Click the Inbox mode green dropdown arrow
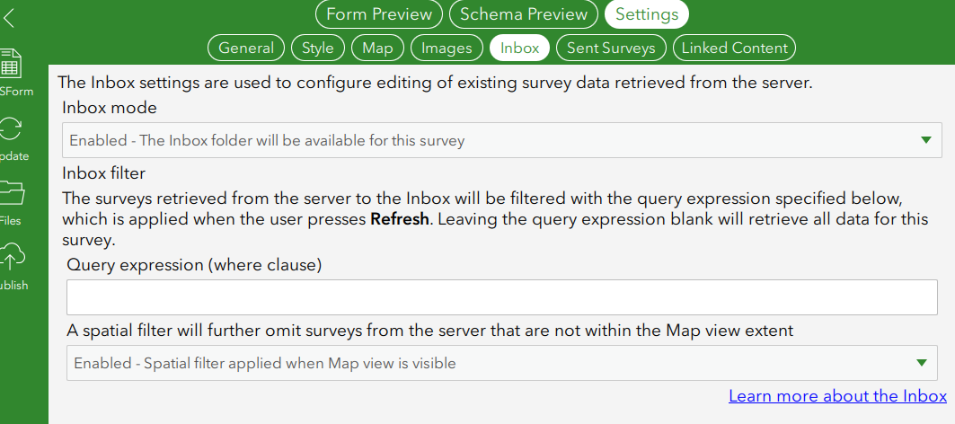Image resolution: width=955 pixels, height=424 pixels. pos(926,140)
